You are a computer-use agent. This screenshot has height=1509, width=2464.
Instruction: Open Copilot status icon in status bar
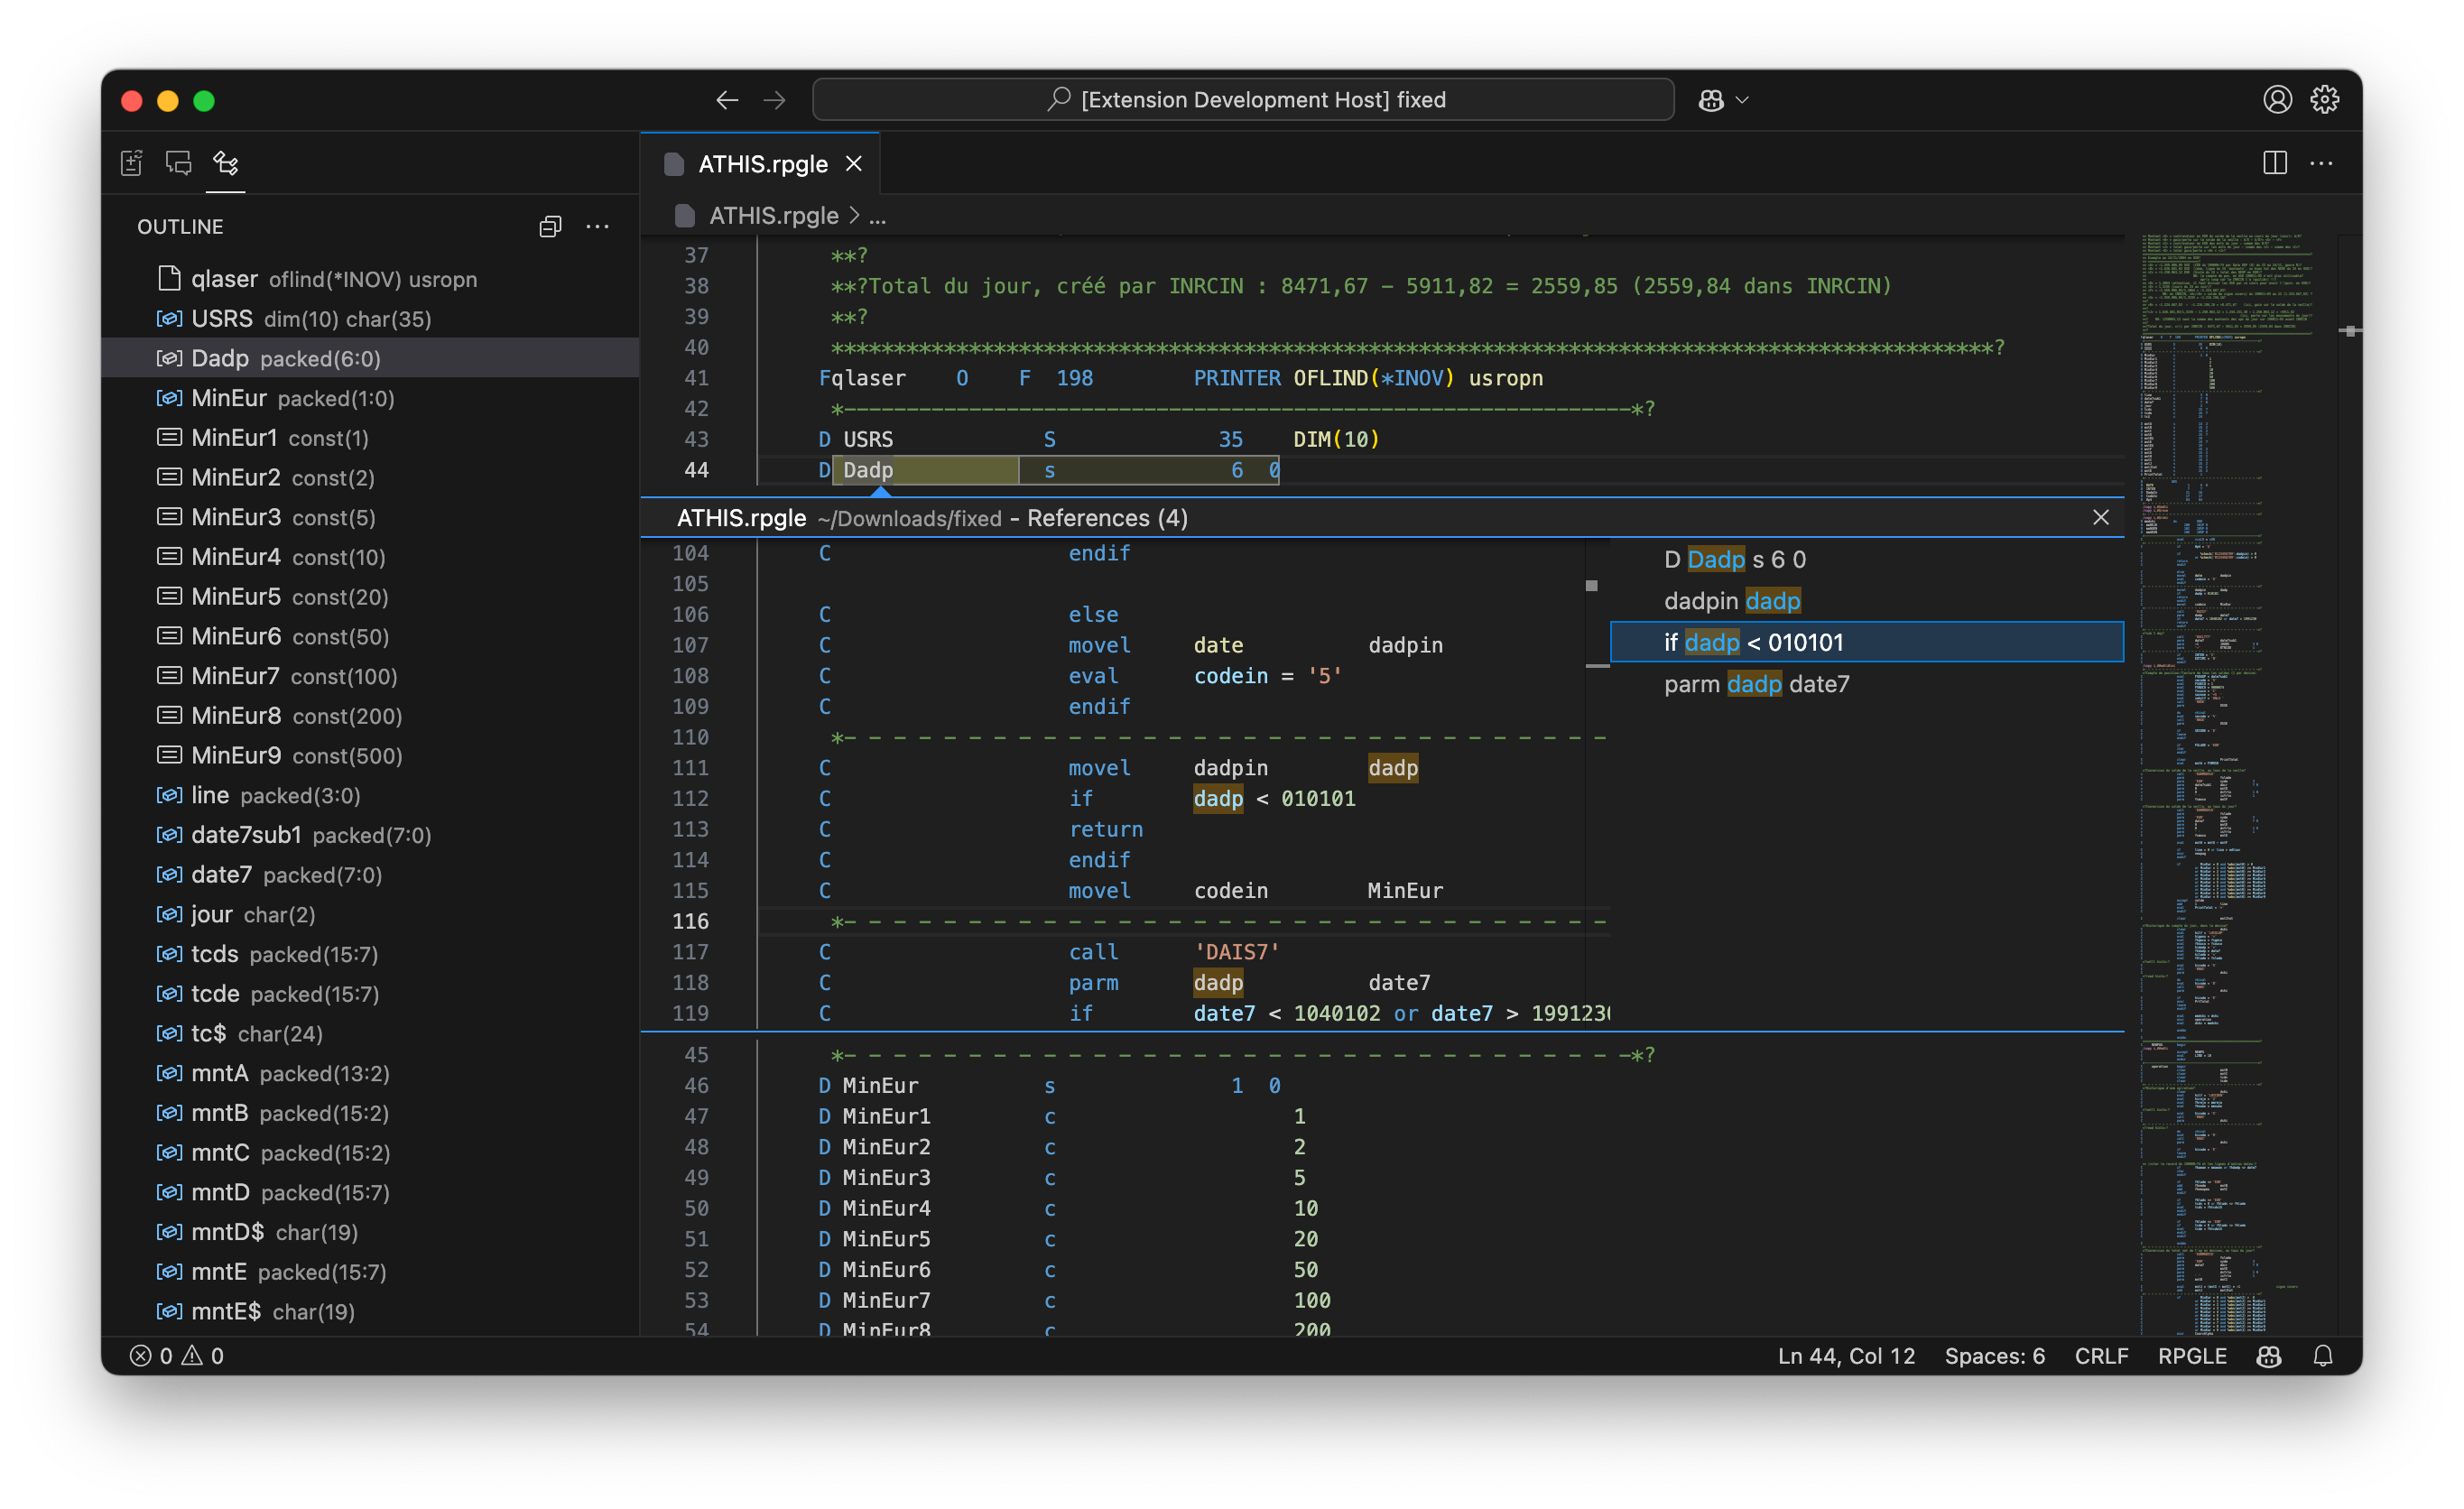coord(2269,1356)
